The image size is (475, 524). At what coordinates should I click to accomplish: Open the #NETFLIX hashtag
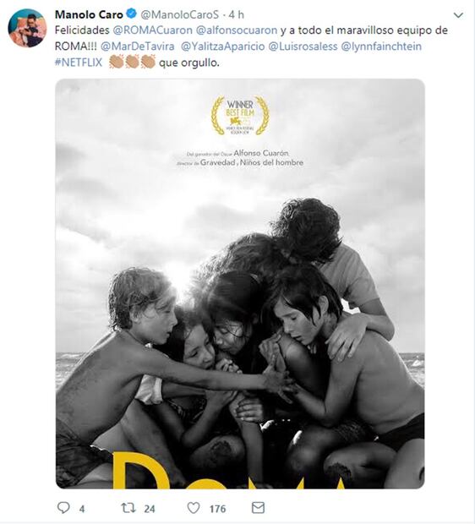[x=79, y=63]
